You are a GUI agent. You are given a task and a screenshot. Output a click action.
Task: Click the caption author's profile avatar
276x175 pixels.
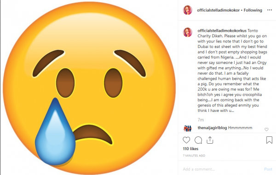(188, 32)
